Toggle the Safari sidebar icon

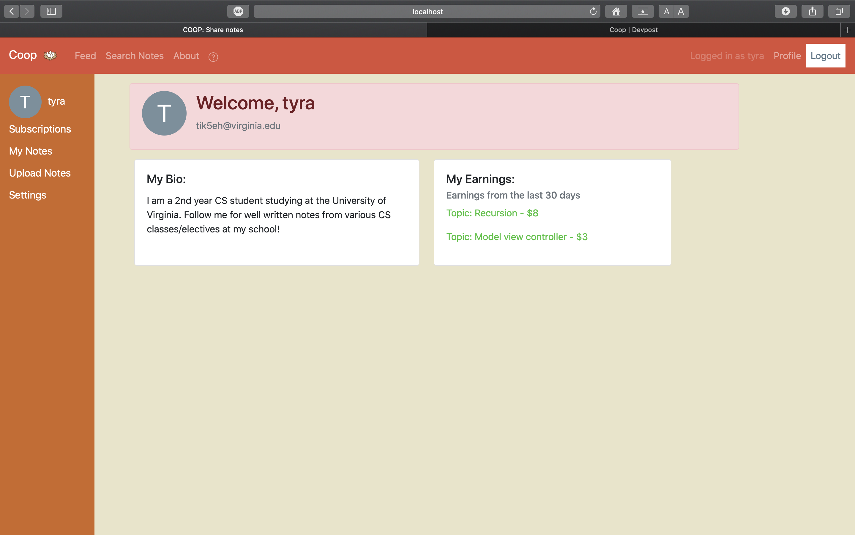[51, 11]
